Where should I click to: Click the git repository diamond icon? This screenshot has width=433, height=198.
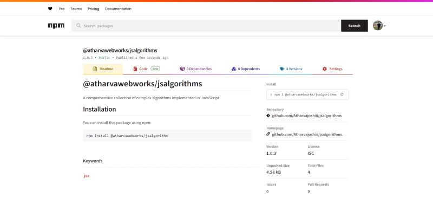(268, 115)
